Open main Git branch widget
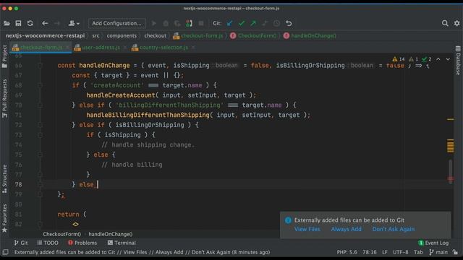Image resolution: width=463 pixels, height=260 pixels. point(438,252)
